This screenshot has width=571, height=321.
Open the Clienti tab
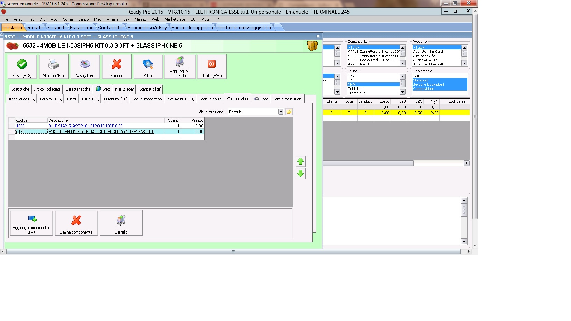point(72,99)
